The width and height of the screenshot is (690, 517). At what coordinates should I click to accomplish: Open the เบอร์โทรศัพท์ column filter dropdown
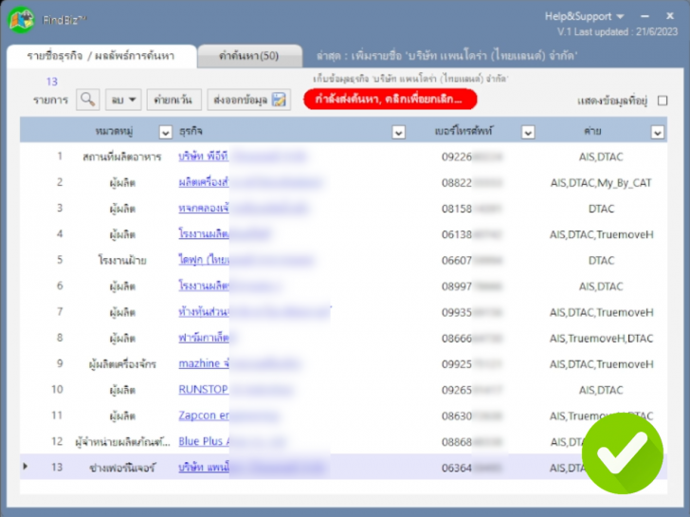click(x=528, y=132)
